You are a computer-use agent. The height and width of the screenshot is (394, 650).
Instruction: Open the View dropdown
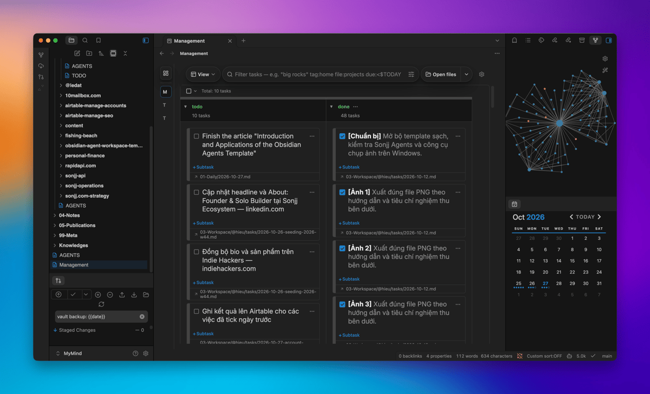tap(203, 74)
